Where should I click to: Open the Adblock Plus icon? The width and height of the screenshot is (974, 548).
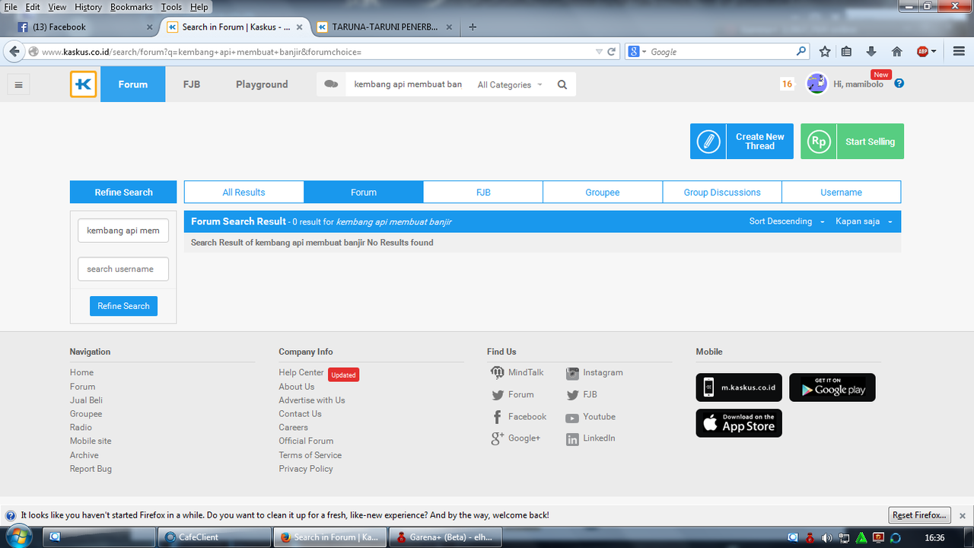tap(923, 52)
